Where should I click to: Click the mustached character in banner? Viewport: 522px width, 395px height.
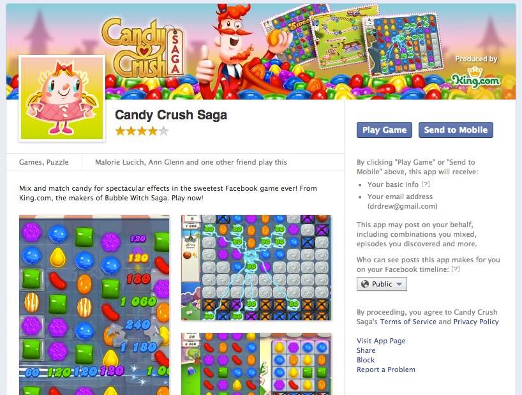click(233, 52)
